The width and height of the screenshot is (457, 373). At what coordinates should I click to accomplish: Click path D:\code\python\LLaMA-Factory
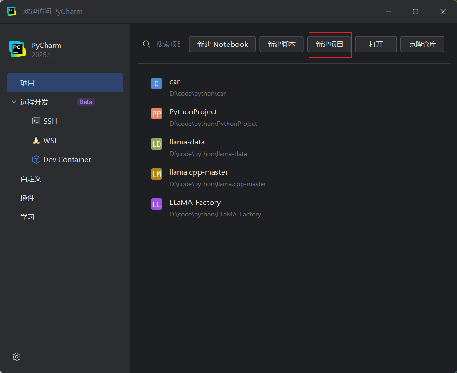click(215, 215)
